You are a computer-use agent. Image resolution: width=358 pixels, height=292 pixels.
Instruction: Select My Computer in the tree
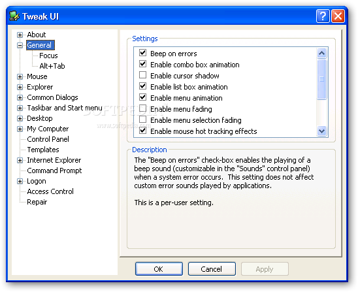click(48, 129)
